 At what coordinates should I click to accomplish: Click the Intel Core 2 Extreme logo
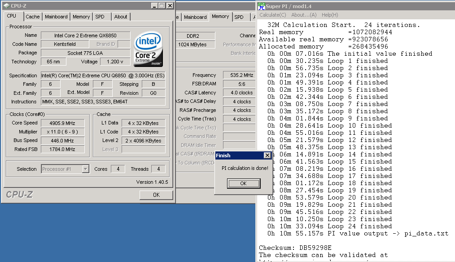(148, 49)
